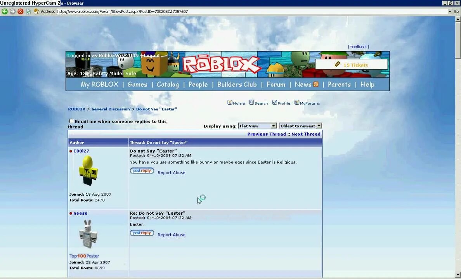The height and width of the screenshot is (279, 461).
Task: Open the People navigation item
Action: 198,84
